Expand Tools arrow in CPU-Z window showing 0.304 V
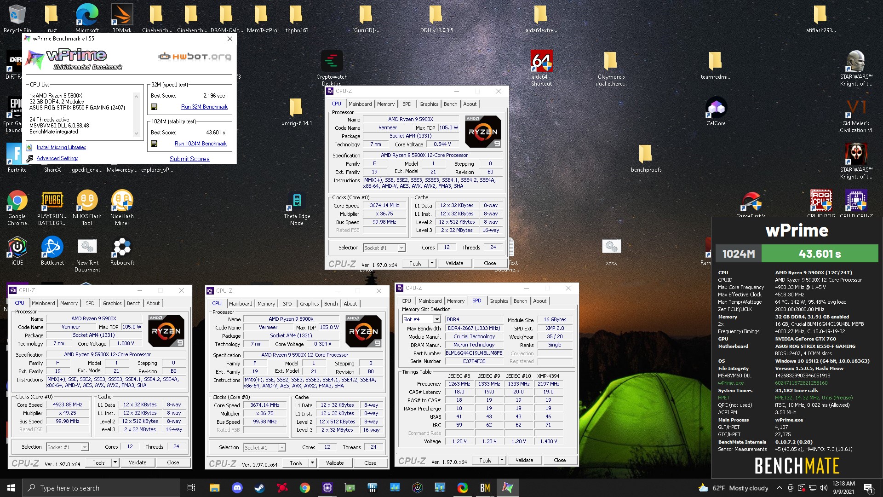This screenshot has height=497, width=883. pyautogui.click(x=312, y=463)
